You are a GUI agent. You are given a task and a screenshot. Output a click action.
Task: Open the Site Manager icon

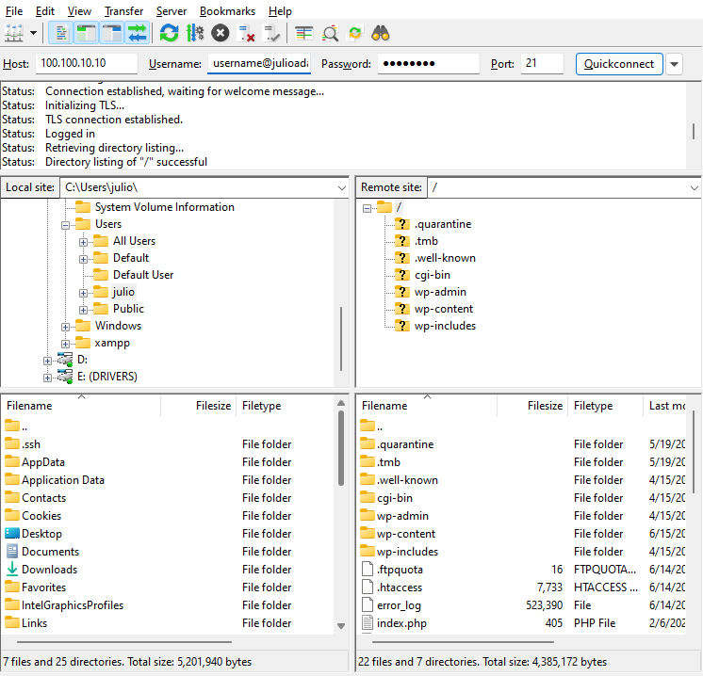pos(14,33)
